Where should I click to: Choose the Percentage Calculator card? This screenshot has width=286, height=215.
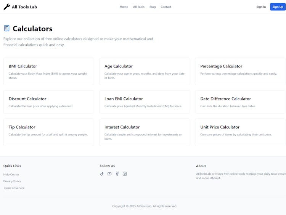[x=240, y=71]
